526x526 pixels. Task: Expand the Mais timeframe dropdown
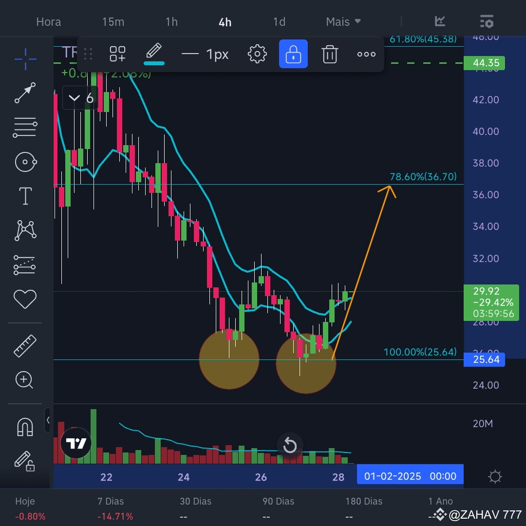click(x=343, y=22)
